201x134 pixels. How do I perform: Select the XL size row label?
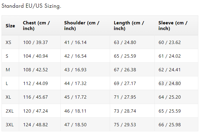[8, 97]
